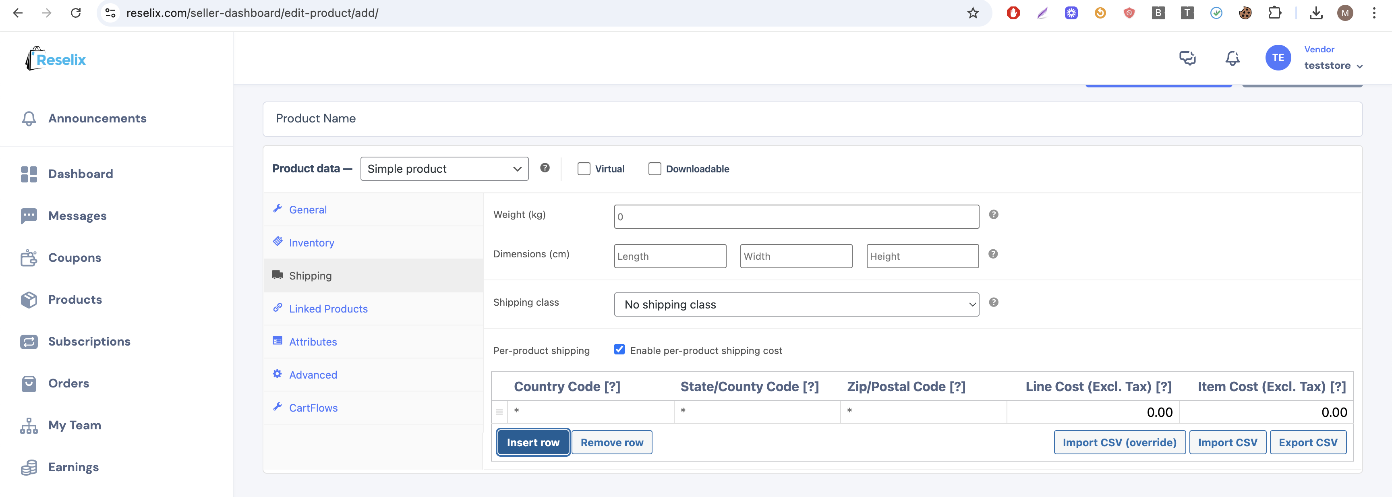Image resolution: width=1392 pixels, height=497 pixels.
Task: Expand the teststore vendor menu
Action: (1333, 65)
